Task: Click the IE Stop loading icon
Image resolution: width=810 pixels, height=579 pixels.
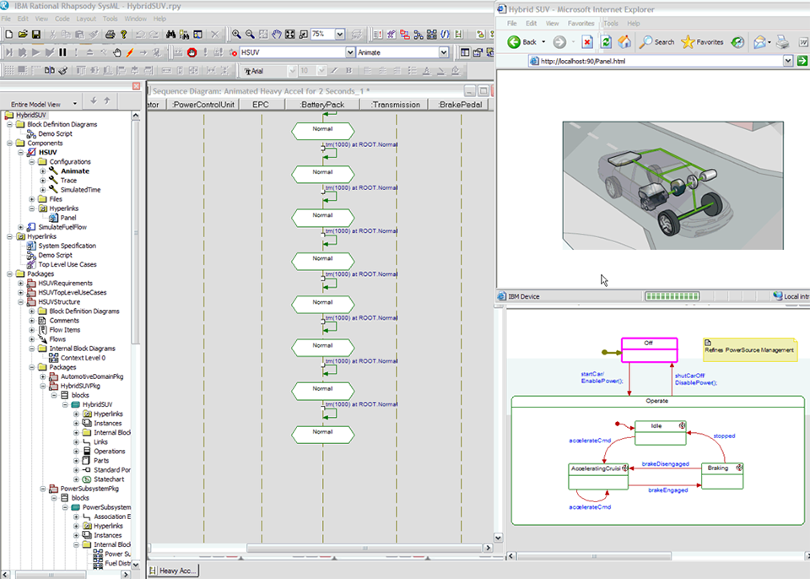Action: point(587,42)
